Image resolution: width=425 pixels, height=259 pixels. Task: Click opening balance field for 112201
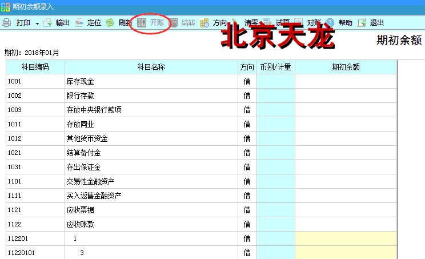click(x=346, y=238)
